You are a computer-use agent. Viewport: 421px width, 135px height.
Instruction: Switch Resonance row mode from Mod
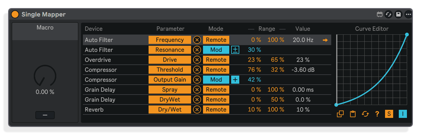point(216,50)
